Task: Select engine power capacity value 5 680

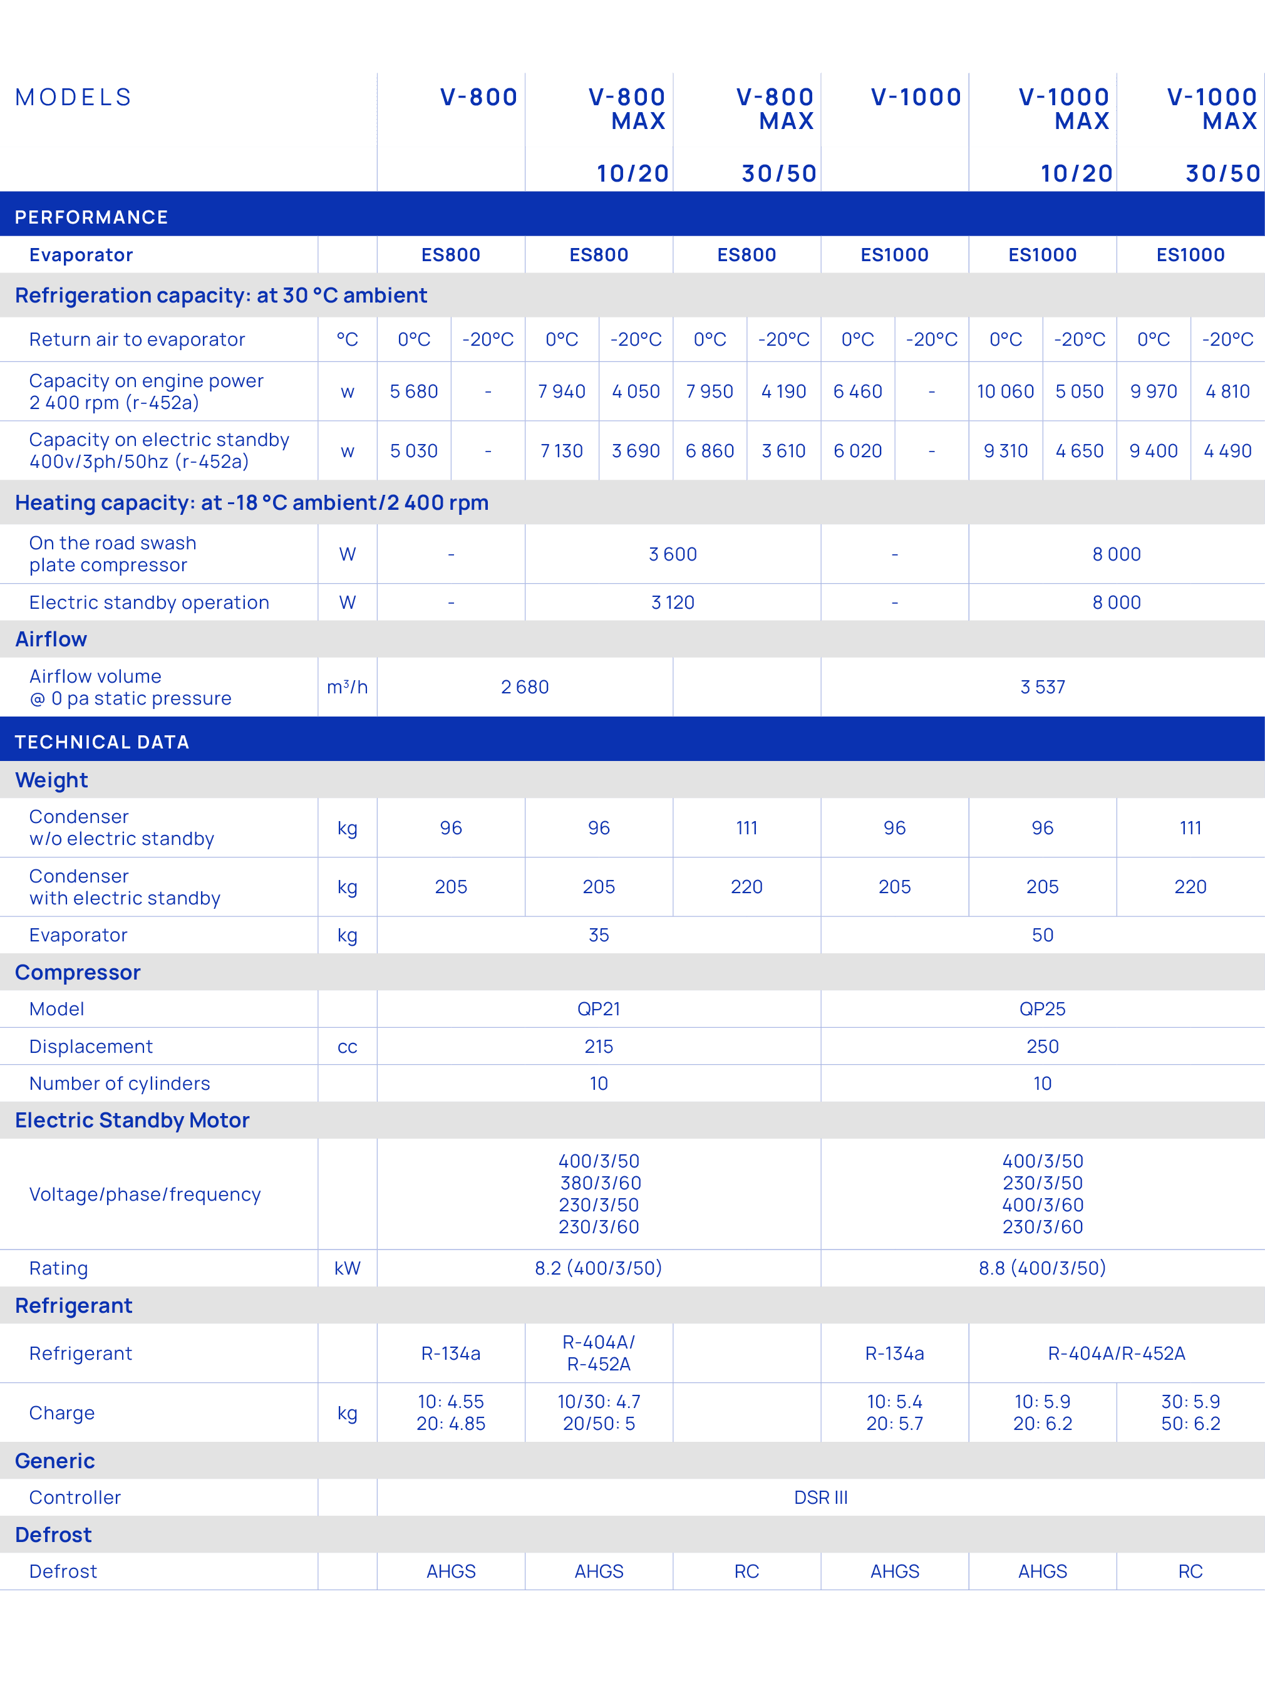Action: pyautogui.click(x=413, y=391)
